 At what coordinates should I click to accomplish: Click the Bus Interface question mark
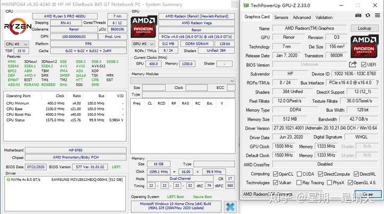click(377, 83)
